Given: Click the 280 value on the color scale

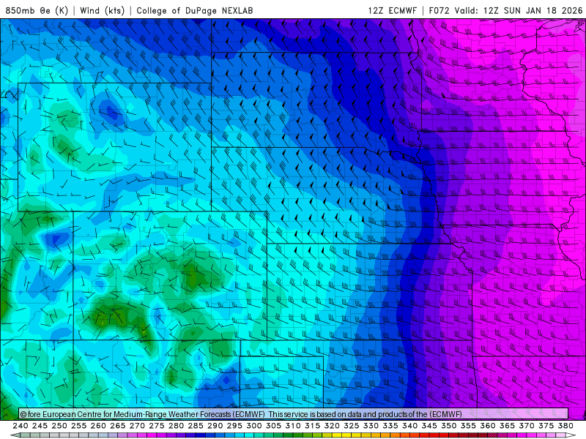Looking at the screenshot, I should point(176,426).
